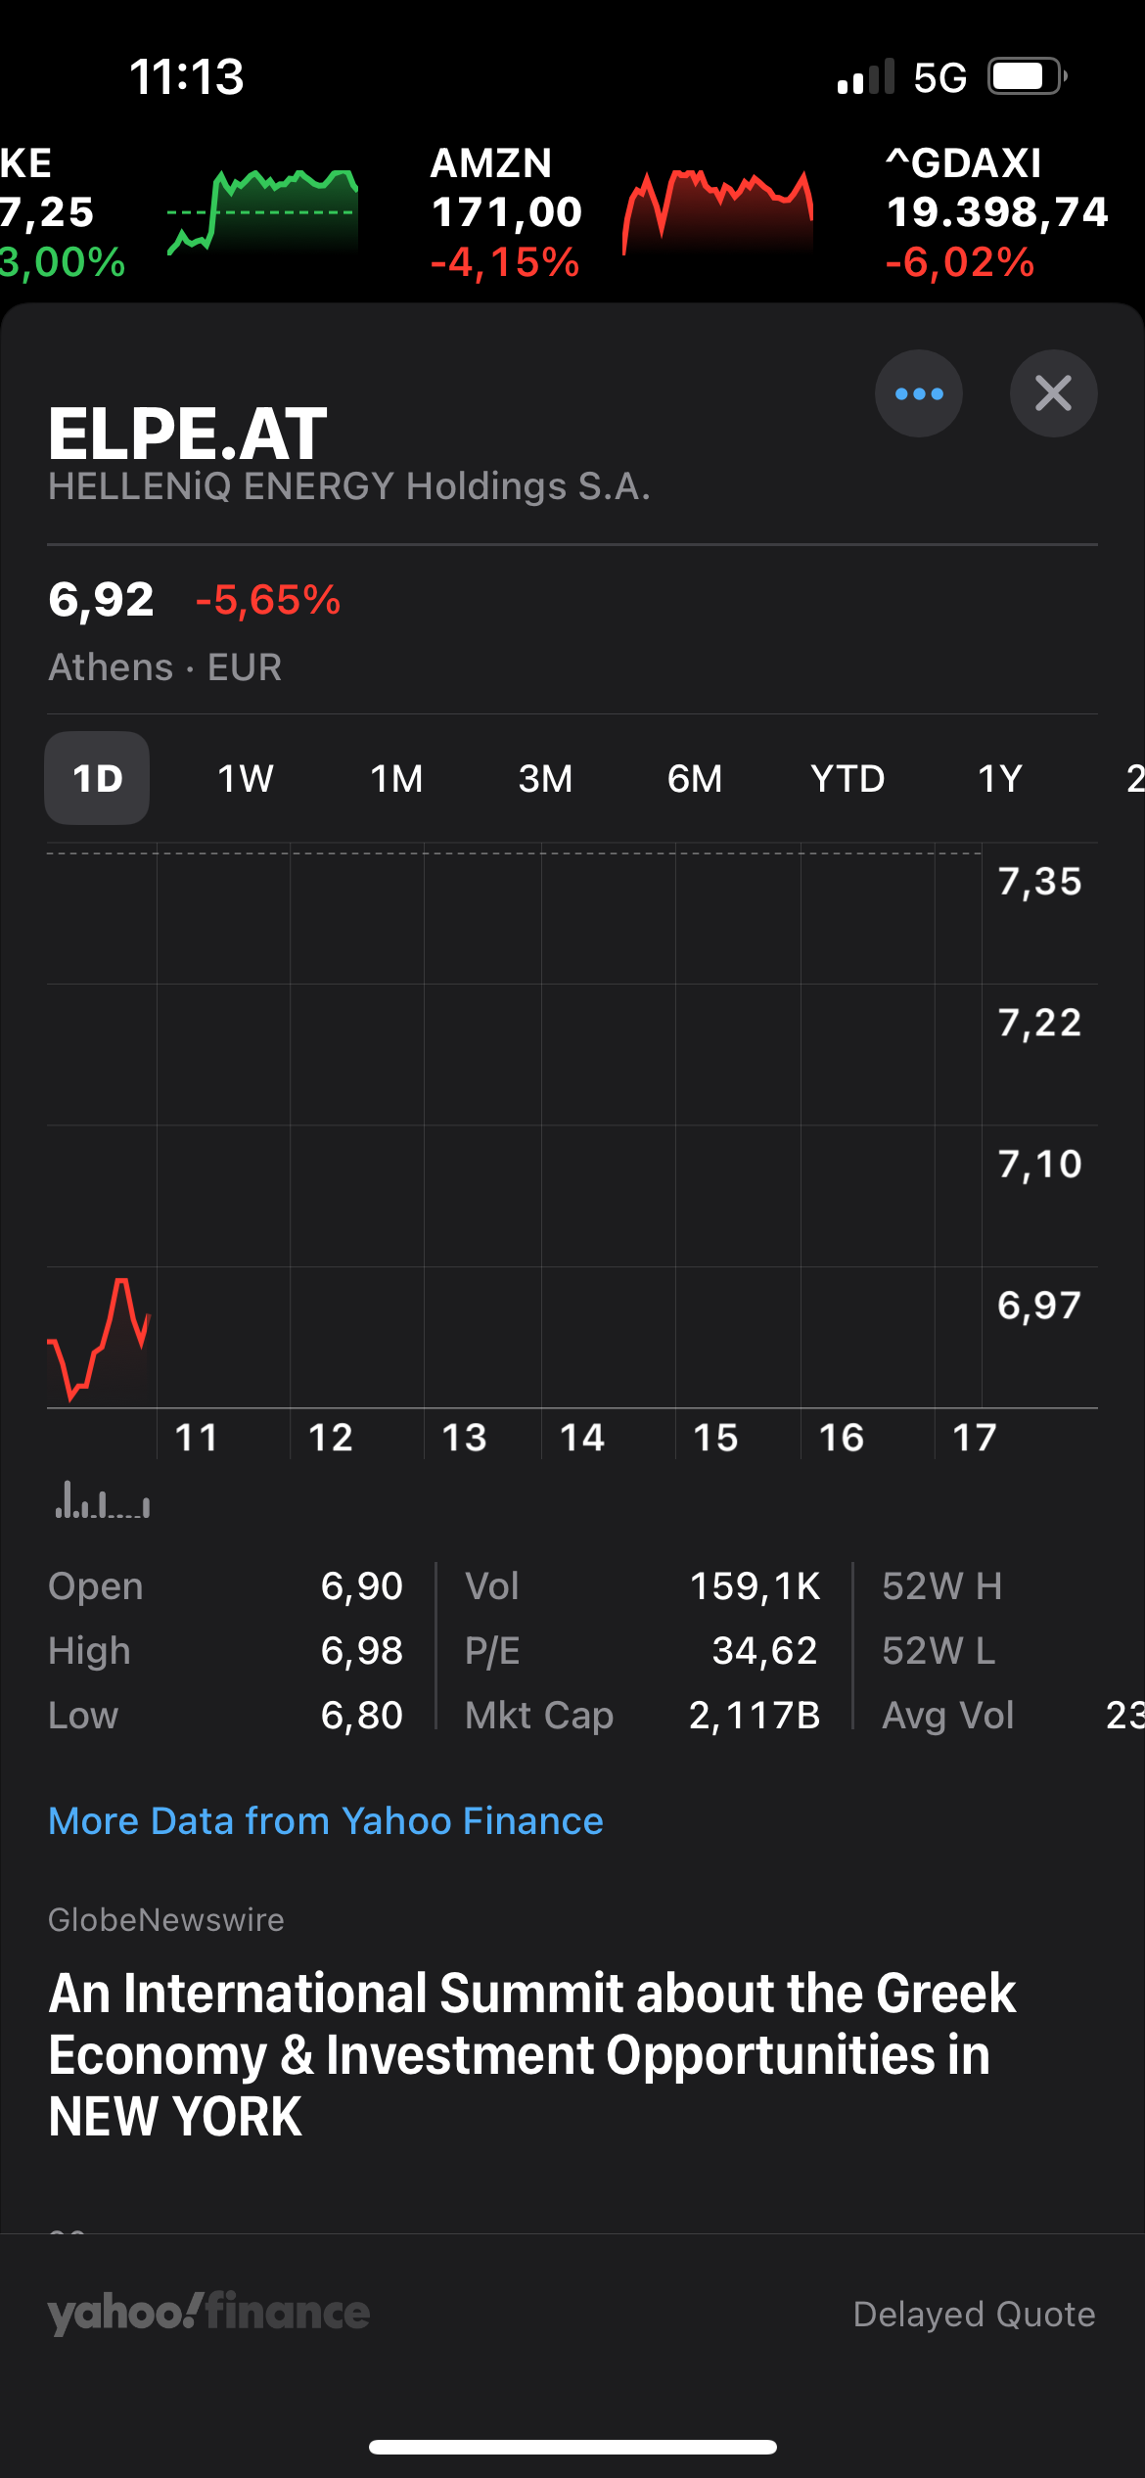
Task: Tap the 7,35 price axis label
Action: click(x=1039, y=881)
